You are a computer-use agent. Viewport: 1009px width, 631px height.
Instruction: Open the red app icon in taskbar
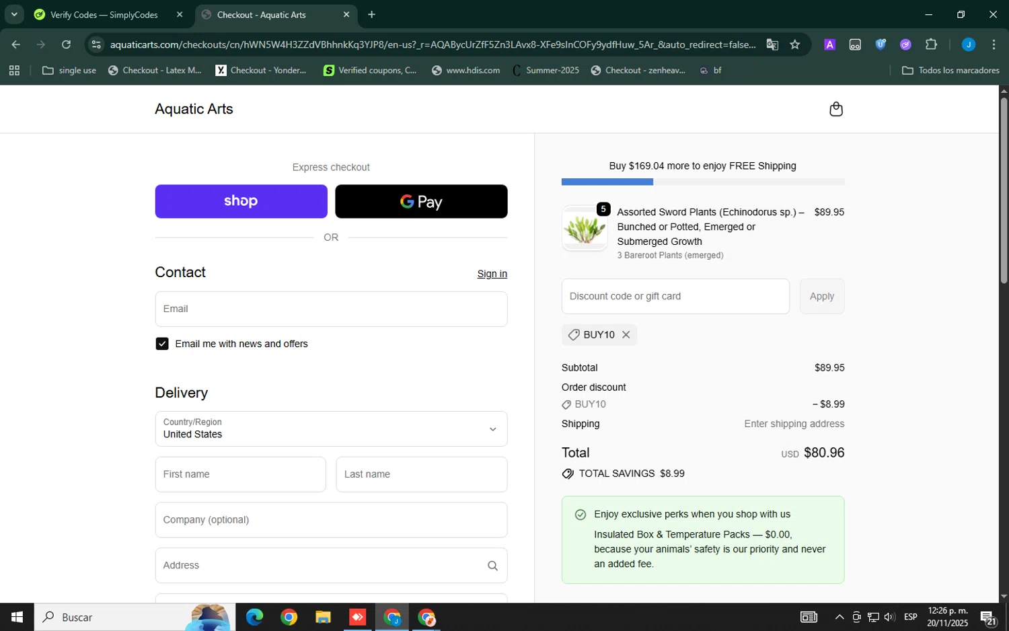[357, 617]
